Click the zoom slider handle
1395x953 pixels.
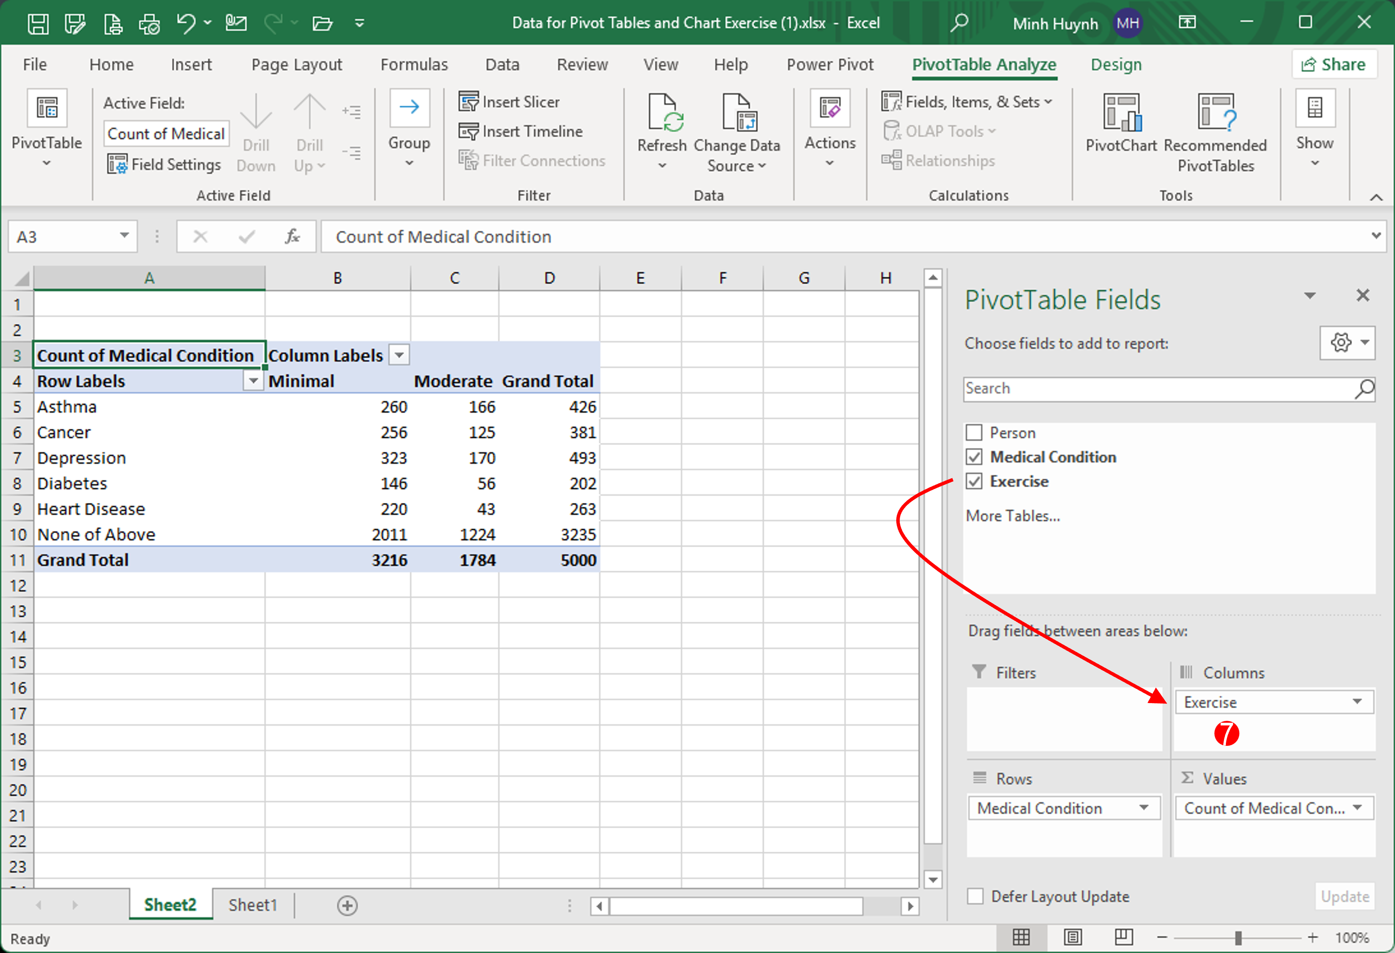tap(1238, 937)
